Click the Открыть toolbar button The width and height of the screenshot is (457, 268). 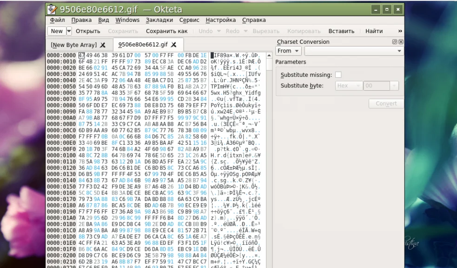coord(88,31)
